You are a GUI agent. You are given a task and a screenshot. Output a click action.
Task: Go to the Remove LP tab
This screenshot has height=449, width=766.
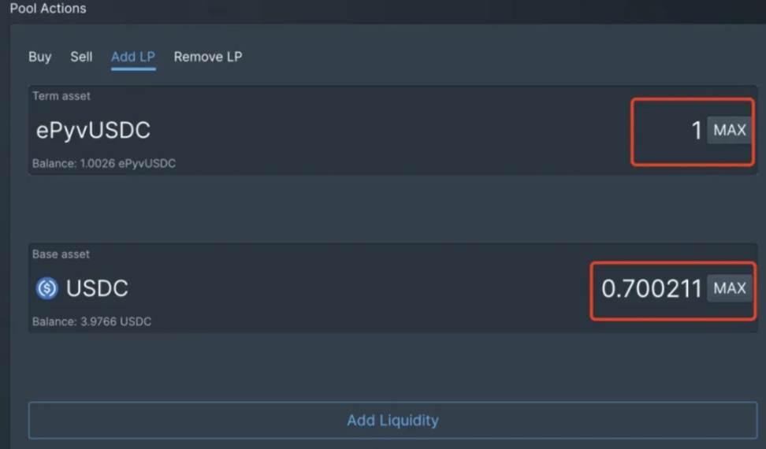tap(207, 57)
